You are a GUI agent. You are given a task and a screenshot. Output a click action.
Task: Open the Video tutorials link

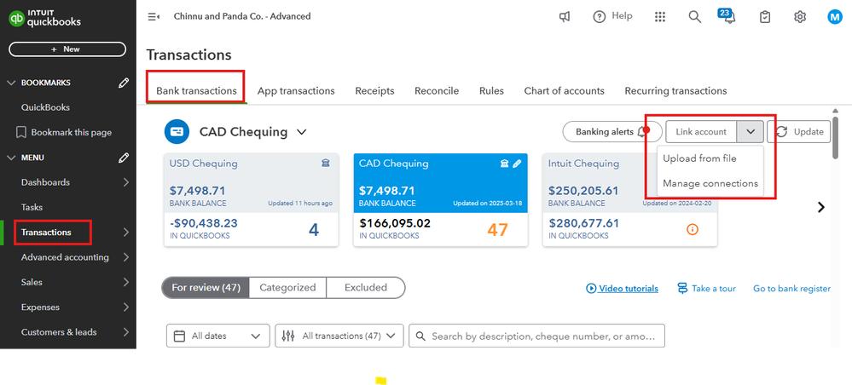[623, 289]
